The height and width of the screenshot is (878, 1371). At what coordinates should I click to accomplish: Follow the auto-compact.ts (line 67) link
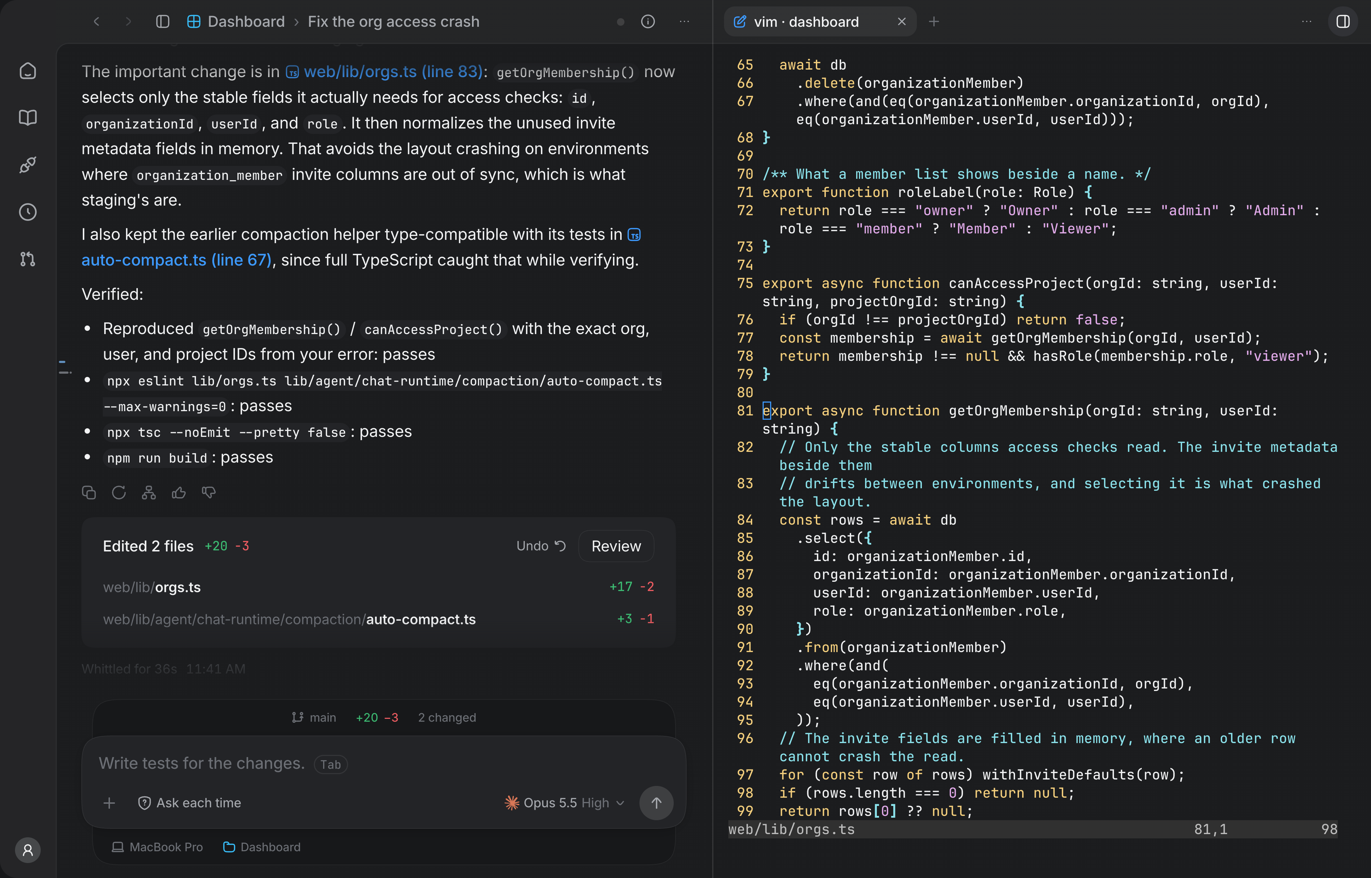click(x=177, y=260)
